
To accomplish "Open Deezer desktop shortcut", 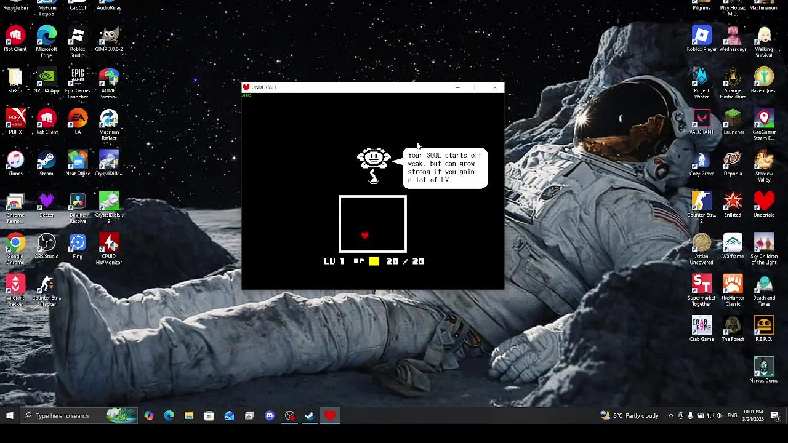I will [x=46, y=205].
